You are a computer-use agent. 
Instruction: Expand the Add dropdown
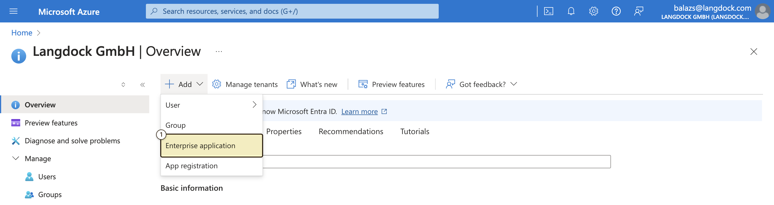(x=184, y=84)
